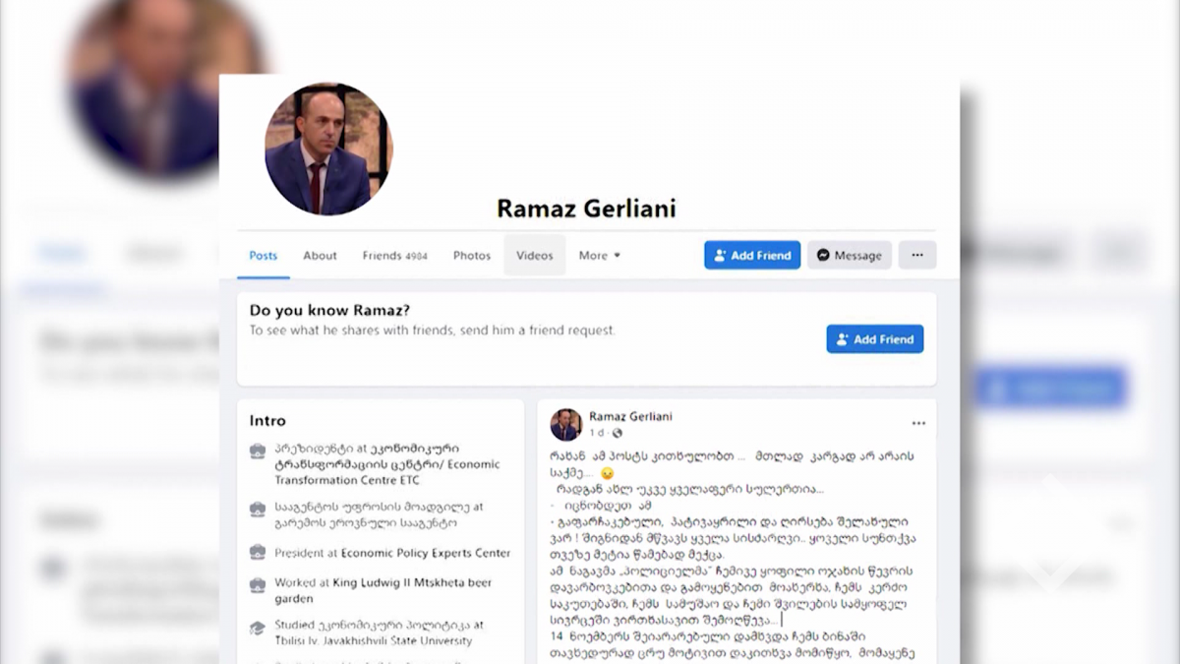The width and height of the screenshot is (1180, 664).
Task: Open the Photos tab
Action: (472, 256)
